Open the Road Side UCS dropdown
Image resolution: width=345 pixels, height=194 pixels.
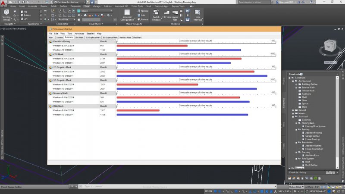(x=67, y=19)
